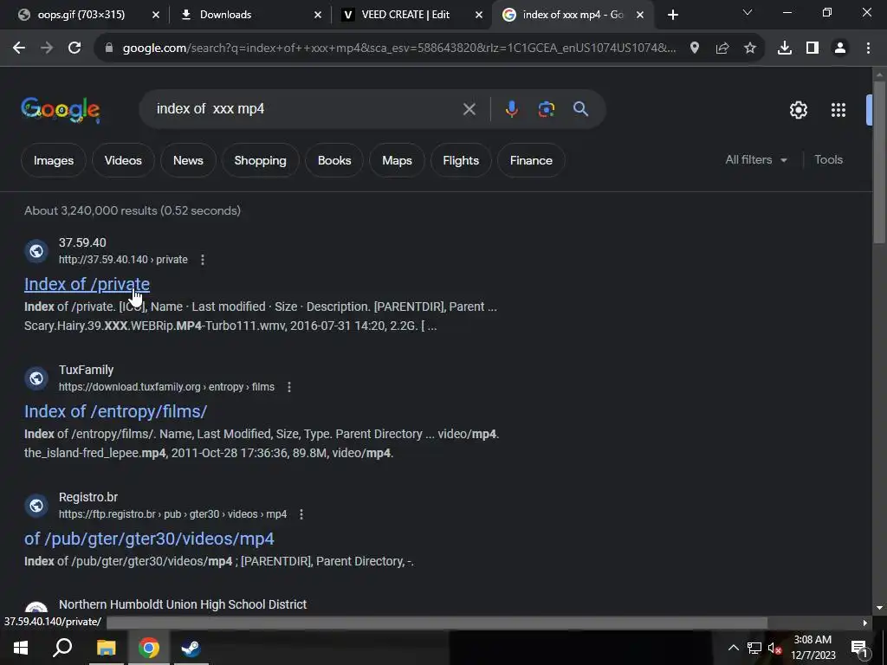Open Windows taskbar search
887x665 pixels.
62,648
